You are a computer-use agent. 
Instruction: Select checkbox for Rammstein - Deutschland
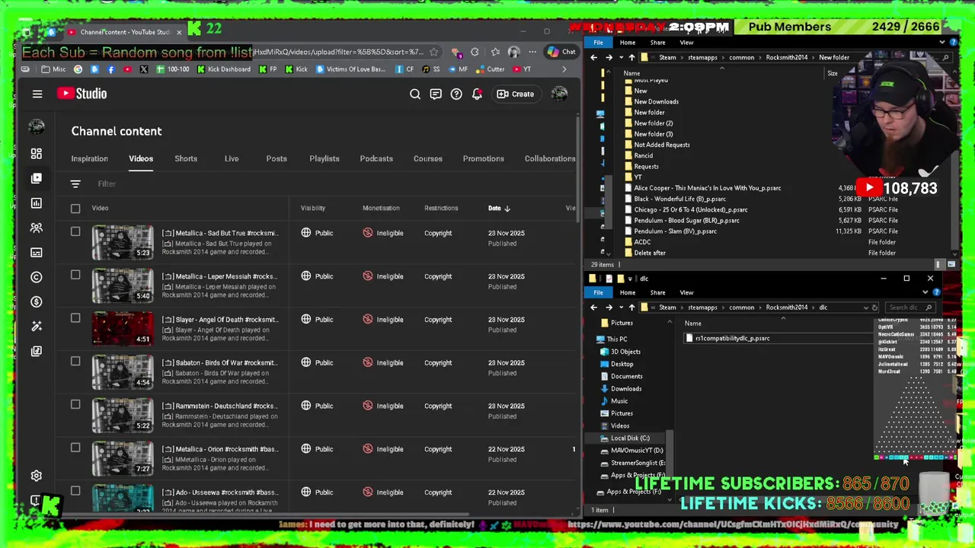click(75, 405)
